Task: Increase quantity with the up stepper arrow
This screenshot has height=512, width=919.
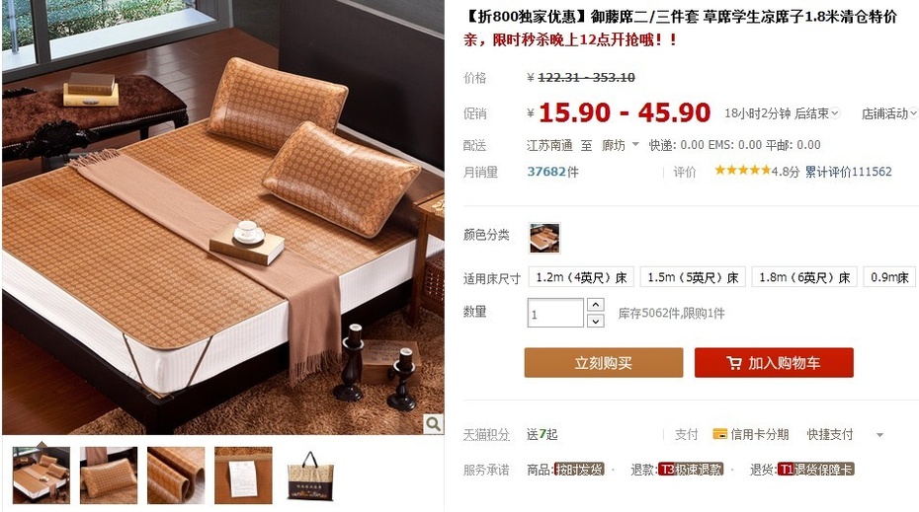Action: (596, 304)
